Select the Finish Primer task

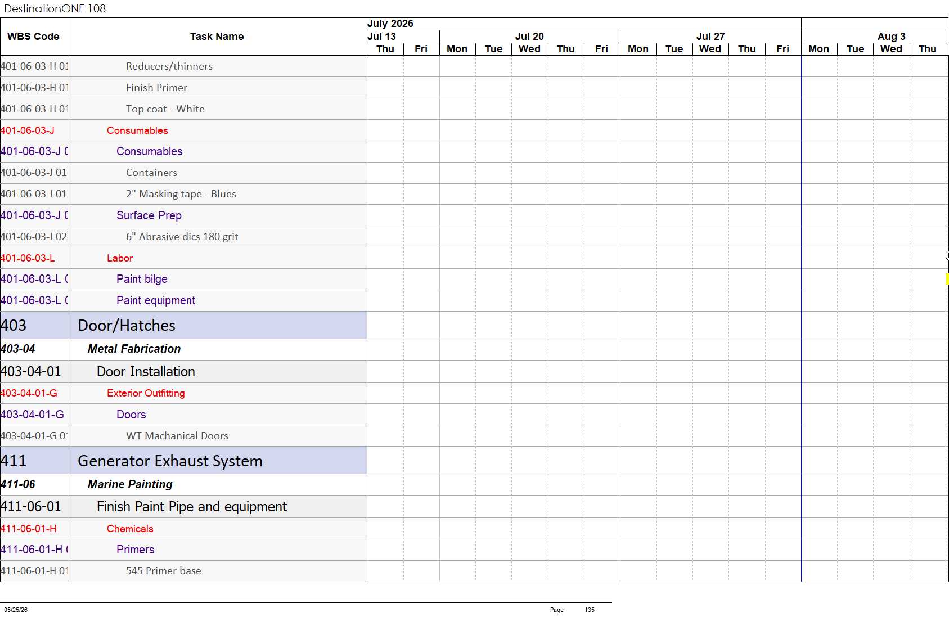(x=156, y=88)
